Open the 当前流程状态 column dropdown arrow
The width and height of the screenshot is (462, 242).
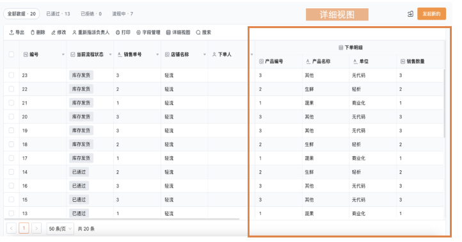pos(110,54)
